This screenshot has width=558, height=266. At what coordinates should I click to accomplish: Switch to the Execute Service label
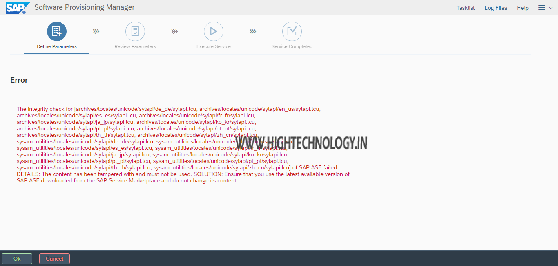click(214, 46)
